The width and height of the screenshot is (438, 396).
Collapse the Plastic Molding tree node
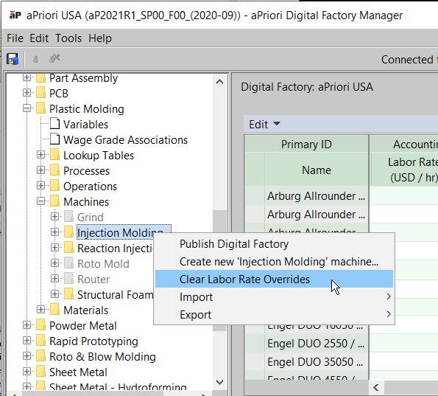click(x=27, y=108)
